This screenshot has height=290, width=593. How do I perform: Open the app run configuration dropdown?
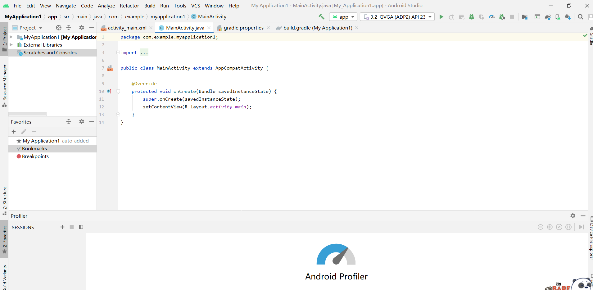click(x=343, y=17)
